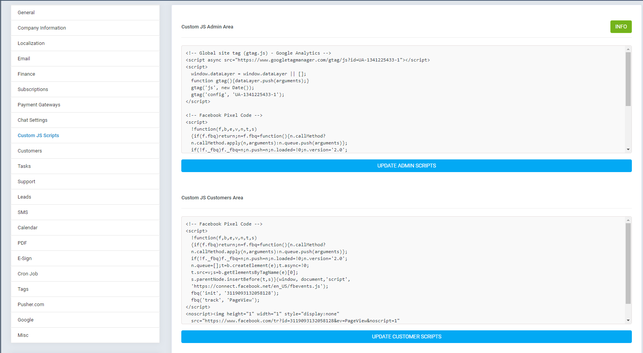Click customer script box scroll-up arrow
Screen dimensions: 643x353
coord(628,220)
